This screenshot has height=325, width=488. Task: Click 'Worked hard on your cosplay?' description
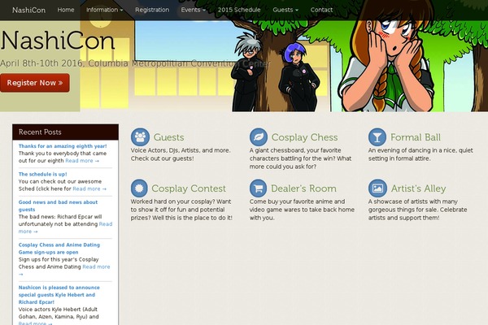[x=181, y=210]
